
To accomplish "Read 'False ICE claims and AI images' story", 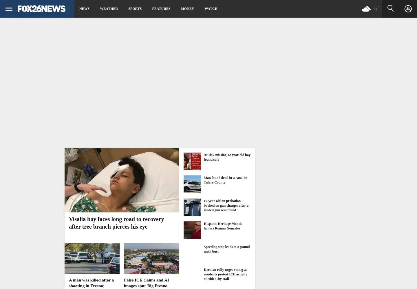I will (x=147, y=283).
